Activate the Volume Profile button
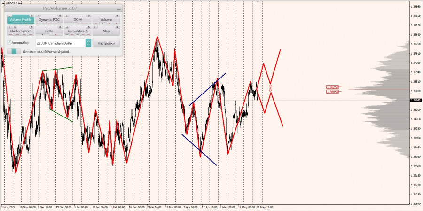The width and height of the screenshot is (423, 211). tap(21, 19)
